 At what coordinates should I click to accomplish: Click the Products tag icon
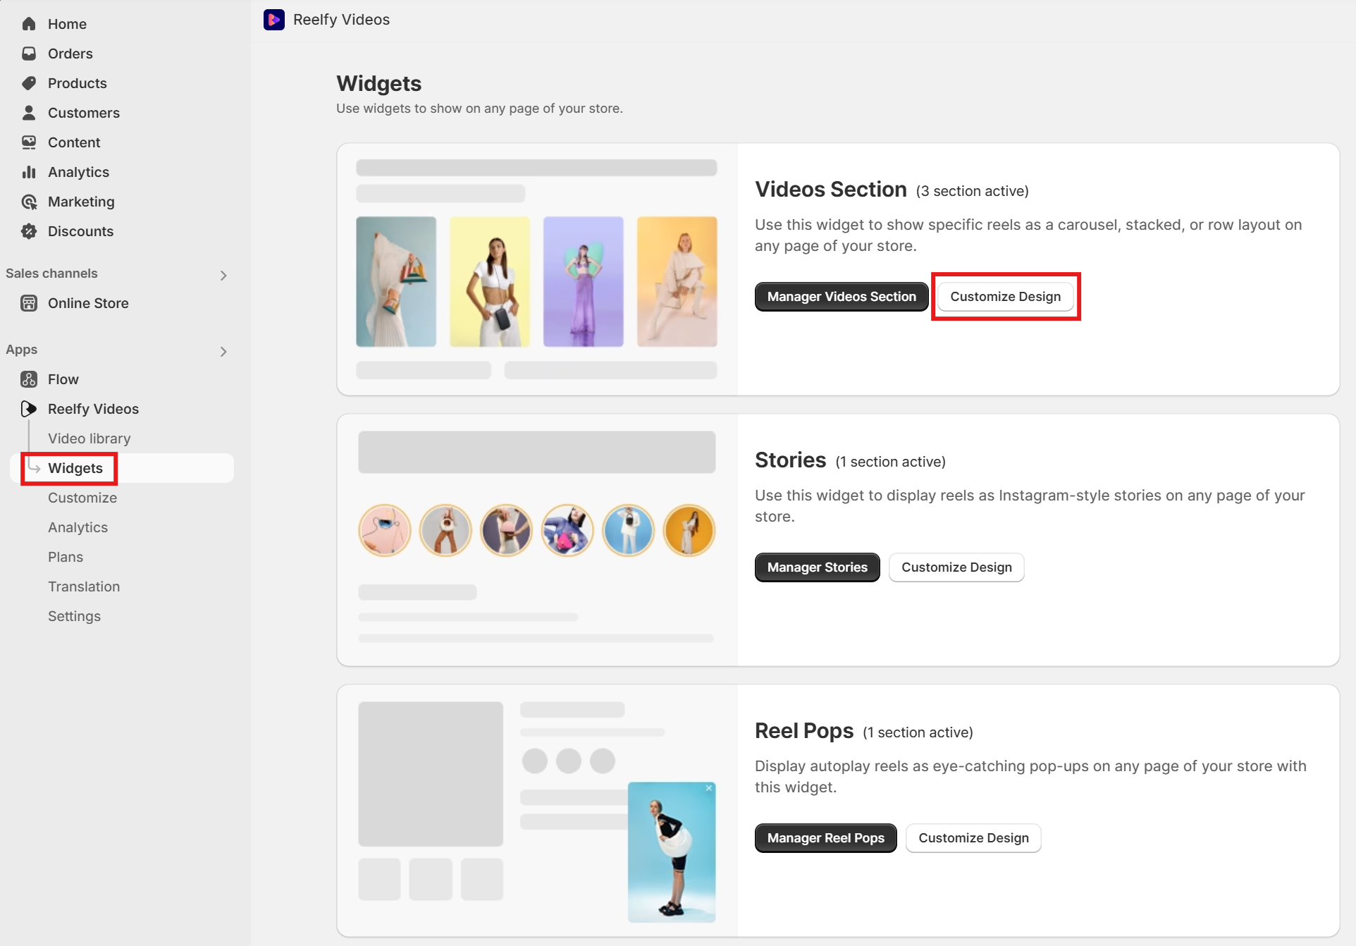point(29,83)
